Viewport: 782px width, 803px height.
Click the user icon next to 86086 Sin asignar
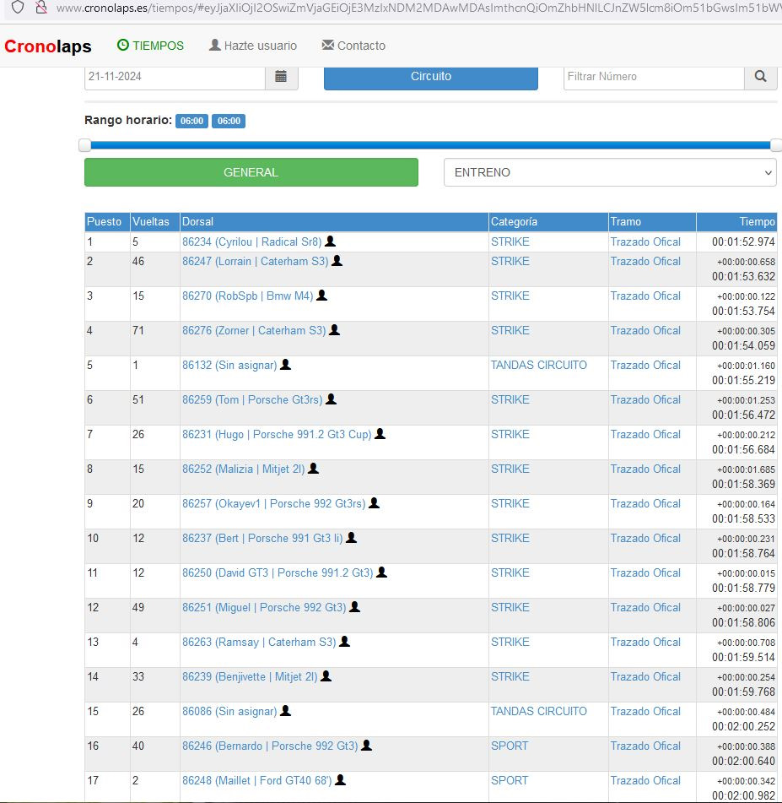(286, 711)
